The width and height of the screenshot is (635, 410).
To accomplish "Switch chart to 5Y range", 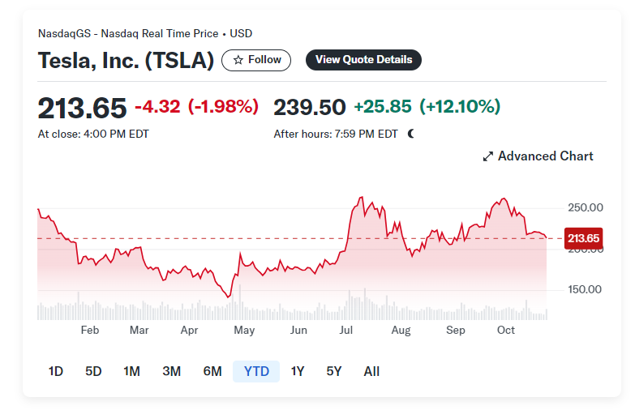I will pos(334,372).
